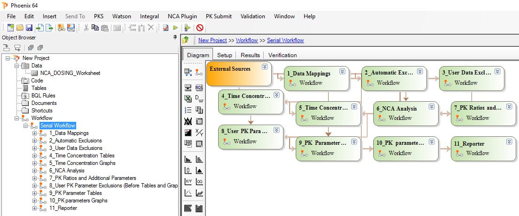Click the QQ plot palette icon

click(x=199, y=182)
